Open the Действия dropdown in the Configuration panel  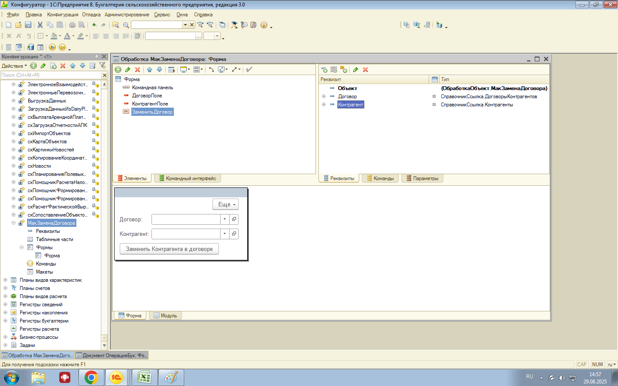[14, 66]
